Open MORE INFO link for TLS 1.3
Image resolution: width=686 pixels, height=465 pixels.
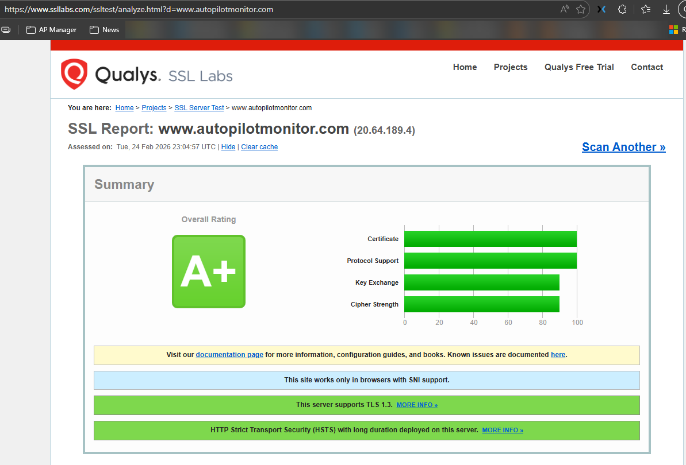[x=417, y=405]
